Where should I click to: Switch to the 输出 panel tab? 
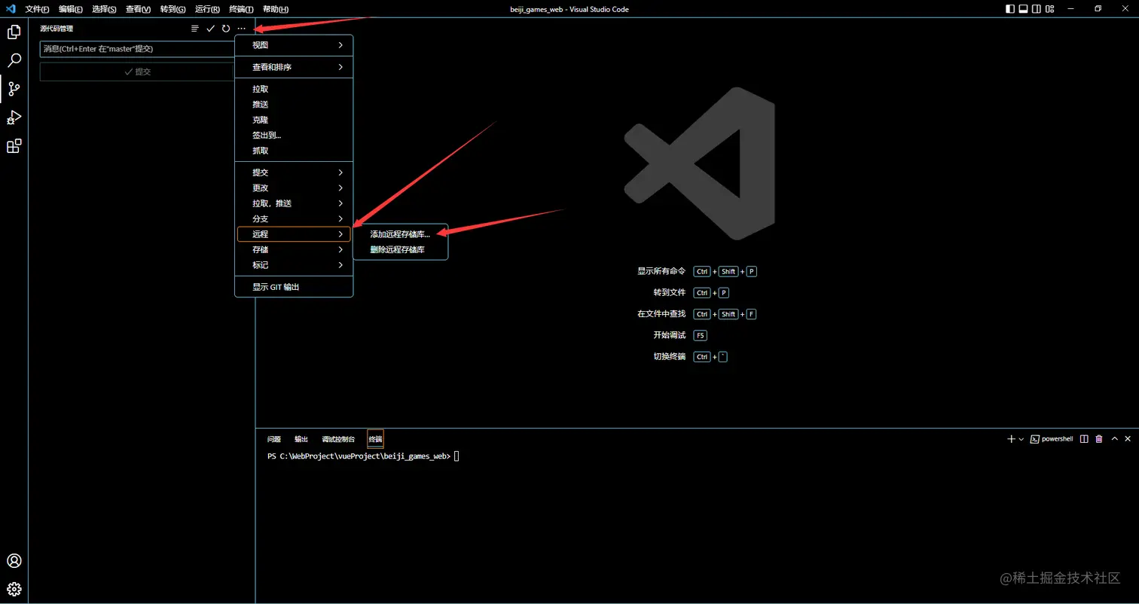[301, 439]
